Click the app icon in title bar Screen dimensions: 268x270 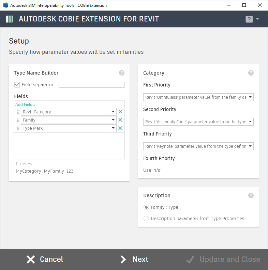6,5
